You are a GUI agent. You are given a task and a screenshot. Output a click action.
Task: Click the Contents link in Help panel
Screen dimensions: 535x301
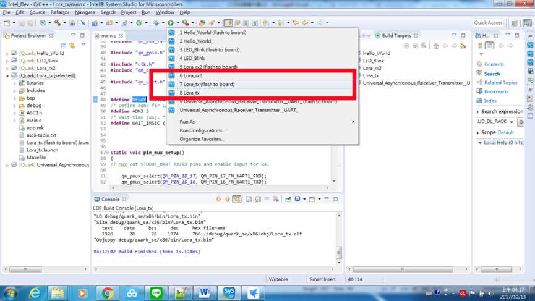(494, 64)
